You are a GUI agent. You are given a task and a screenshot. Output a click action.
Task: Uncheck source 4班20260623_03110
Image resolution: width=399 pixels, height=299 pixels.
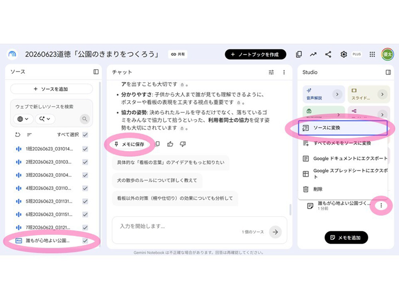[x=85, y=188]
